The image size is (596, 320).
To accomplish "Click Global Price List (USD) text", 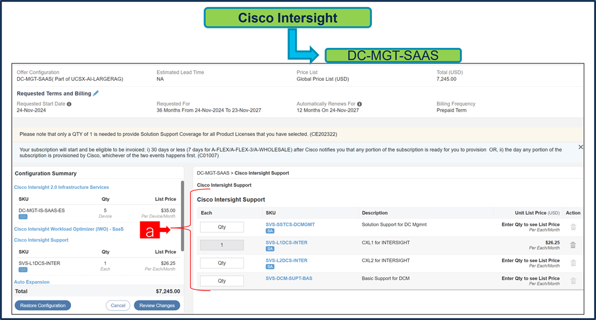I will pyautogui.click(x=323, y=79).
